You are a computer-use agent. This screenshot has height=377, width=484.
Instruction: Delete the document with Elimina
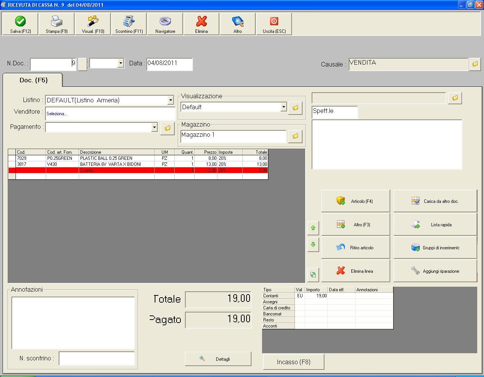(x=202, y=24)
